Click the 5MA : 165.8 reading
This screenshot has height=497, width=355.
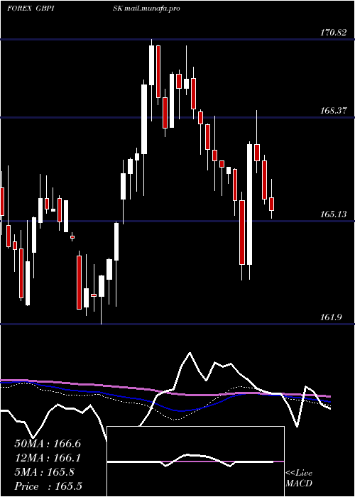tap(44, 472)
